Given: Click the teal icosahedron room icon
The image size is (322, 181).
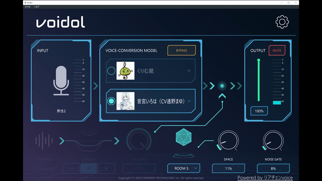Looking at the screenshot, I should [183, 137].
